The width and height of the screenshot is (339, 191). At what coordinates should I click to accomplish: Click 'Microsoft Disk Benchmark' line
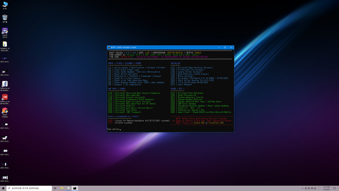187,93
